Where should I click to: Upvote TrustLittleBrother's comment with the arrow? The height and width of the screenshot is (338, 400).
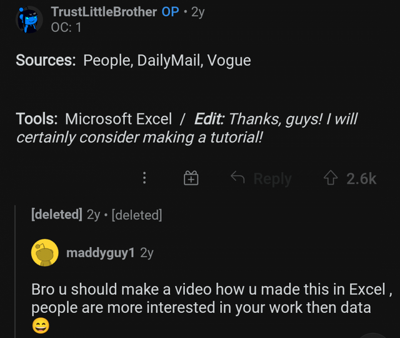(x=330, y=178)
